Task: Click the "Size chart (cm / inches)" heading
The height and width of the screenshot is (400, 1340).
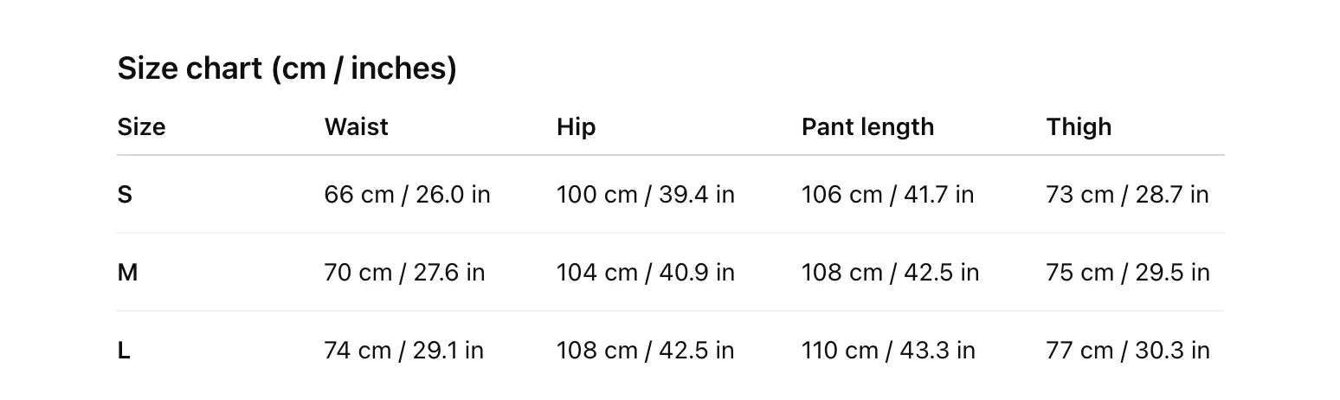Action: click(x=287, y=68)
